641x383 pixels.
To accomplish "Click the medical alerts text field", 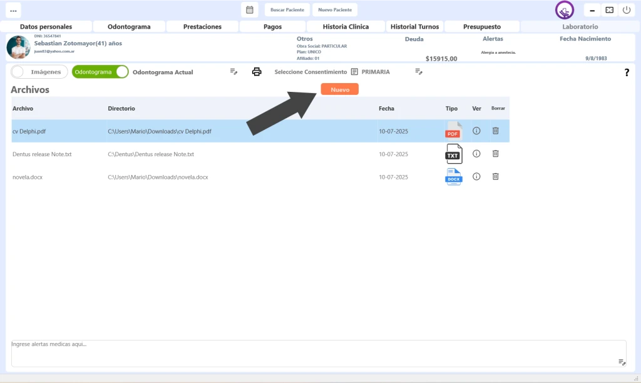I will click(x=313, y=353).
